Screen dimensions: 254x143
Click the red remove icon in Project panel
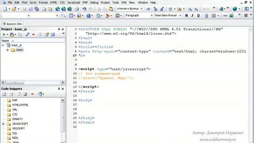pyautogui.click(x=33, y=35)
